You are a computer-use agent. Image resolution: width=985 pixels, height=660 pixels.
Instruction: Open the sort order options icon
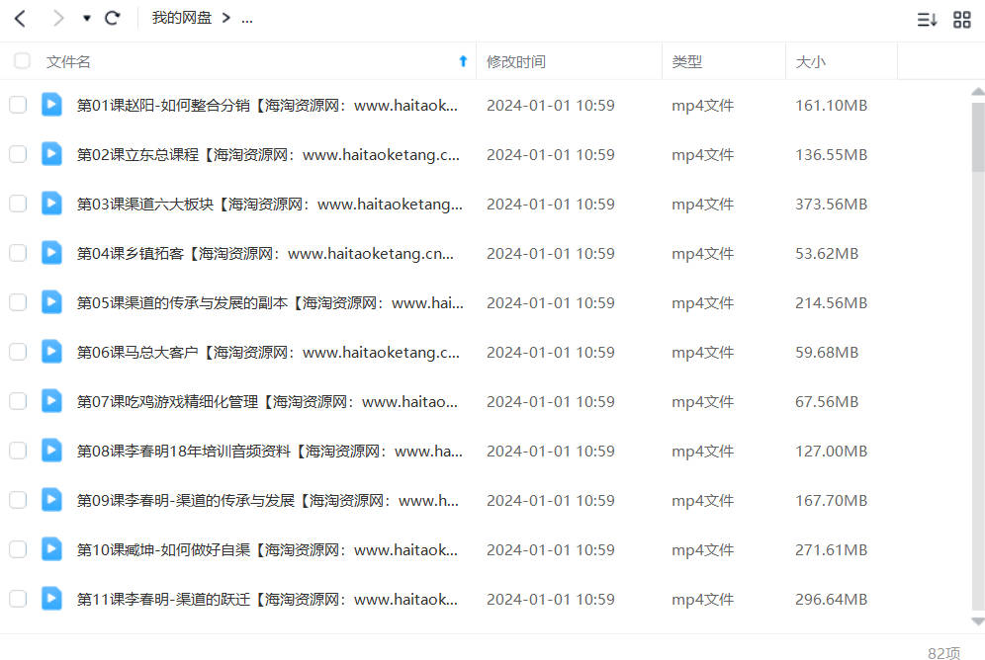927,20
